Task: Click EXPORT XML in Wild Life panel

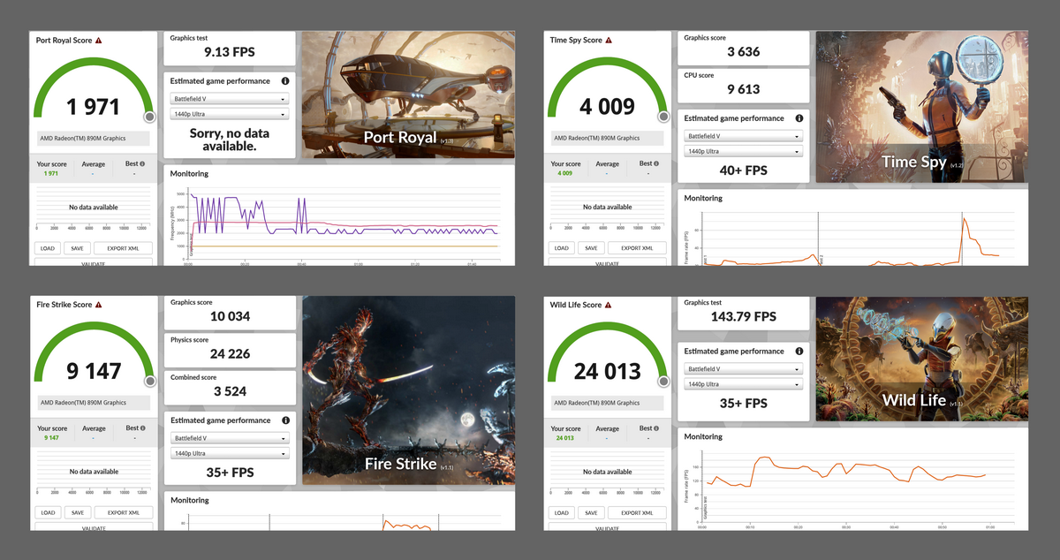Action: (638, 512)
